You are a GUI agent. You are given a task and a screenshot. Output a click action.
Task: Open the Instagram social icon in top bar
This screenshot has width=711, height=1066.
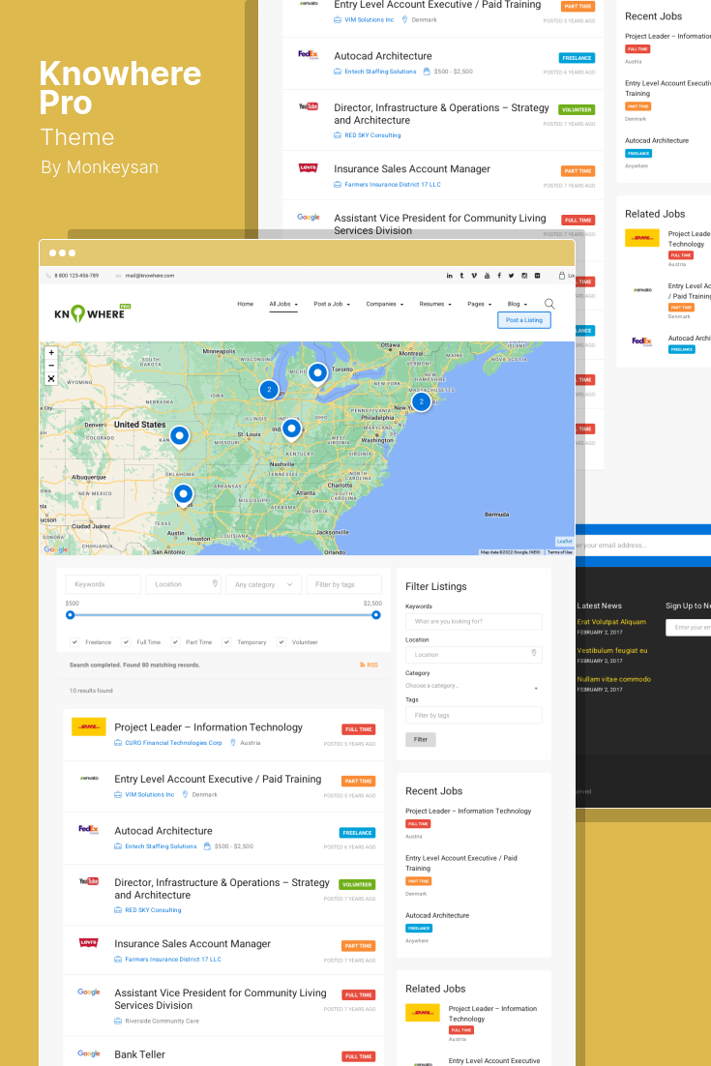[x=524, y=276]
